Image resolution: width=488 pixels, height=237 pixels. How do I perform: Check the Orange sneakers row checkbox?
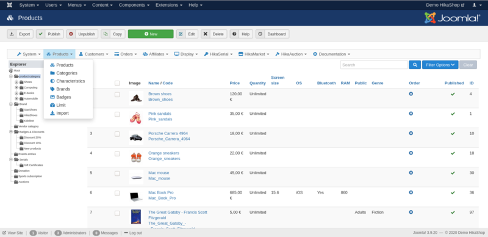[117, 154]
